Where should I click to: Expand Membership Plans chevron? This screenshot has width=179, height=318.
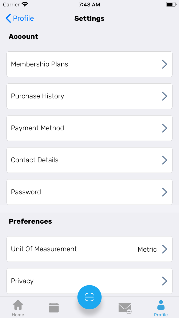click(165, 64)
